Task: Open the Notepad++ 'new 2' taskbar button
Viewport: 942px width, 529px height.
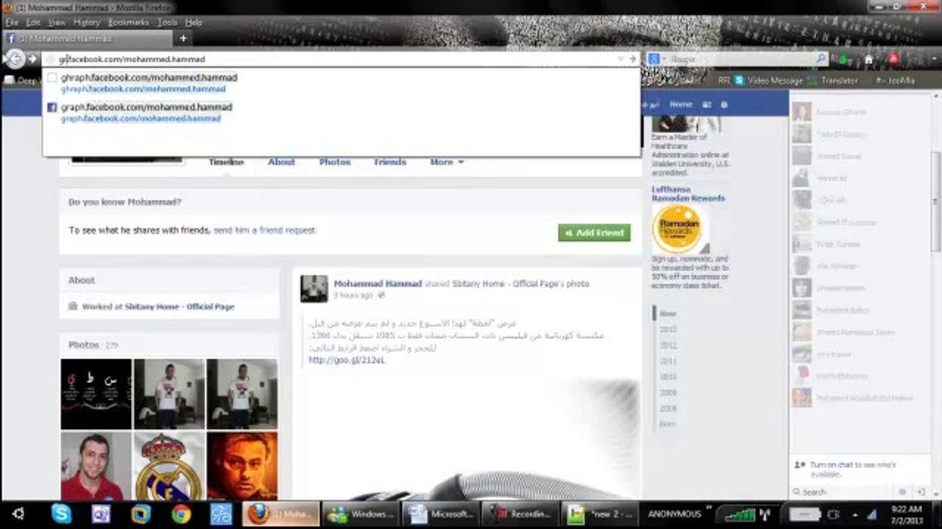Action: [601, 514]
